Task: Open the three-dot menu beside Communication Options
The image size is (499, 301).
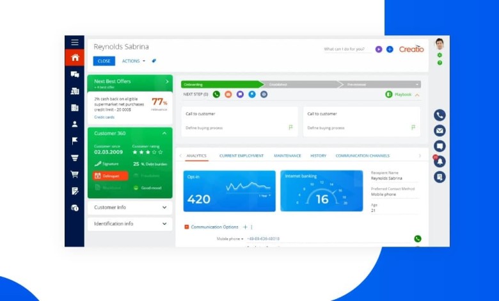Action: (x=251, y=227)
